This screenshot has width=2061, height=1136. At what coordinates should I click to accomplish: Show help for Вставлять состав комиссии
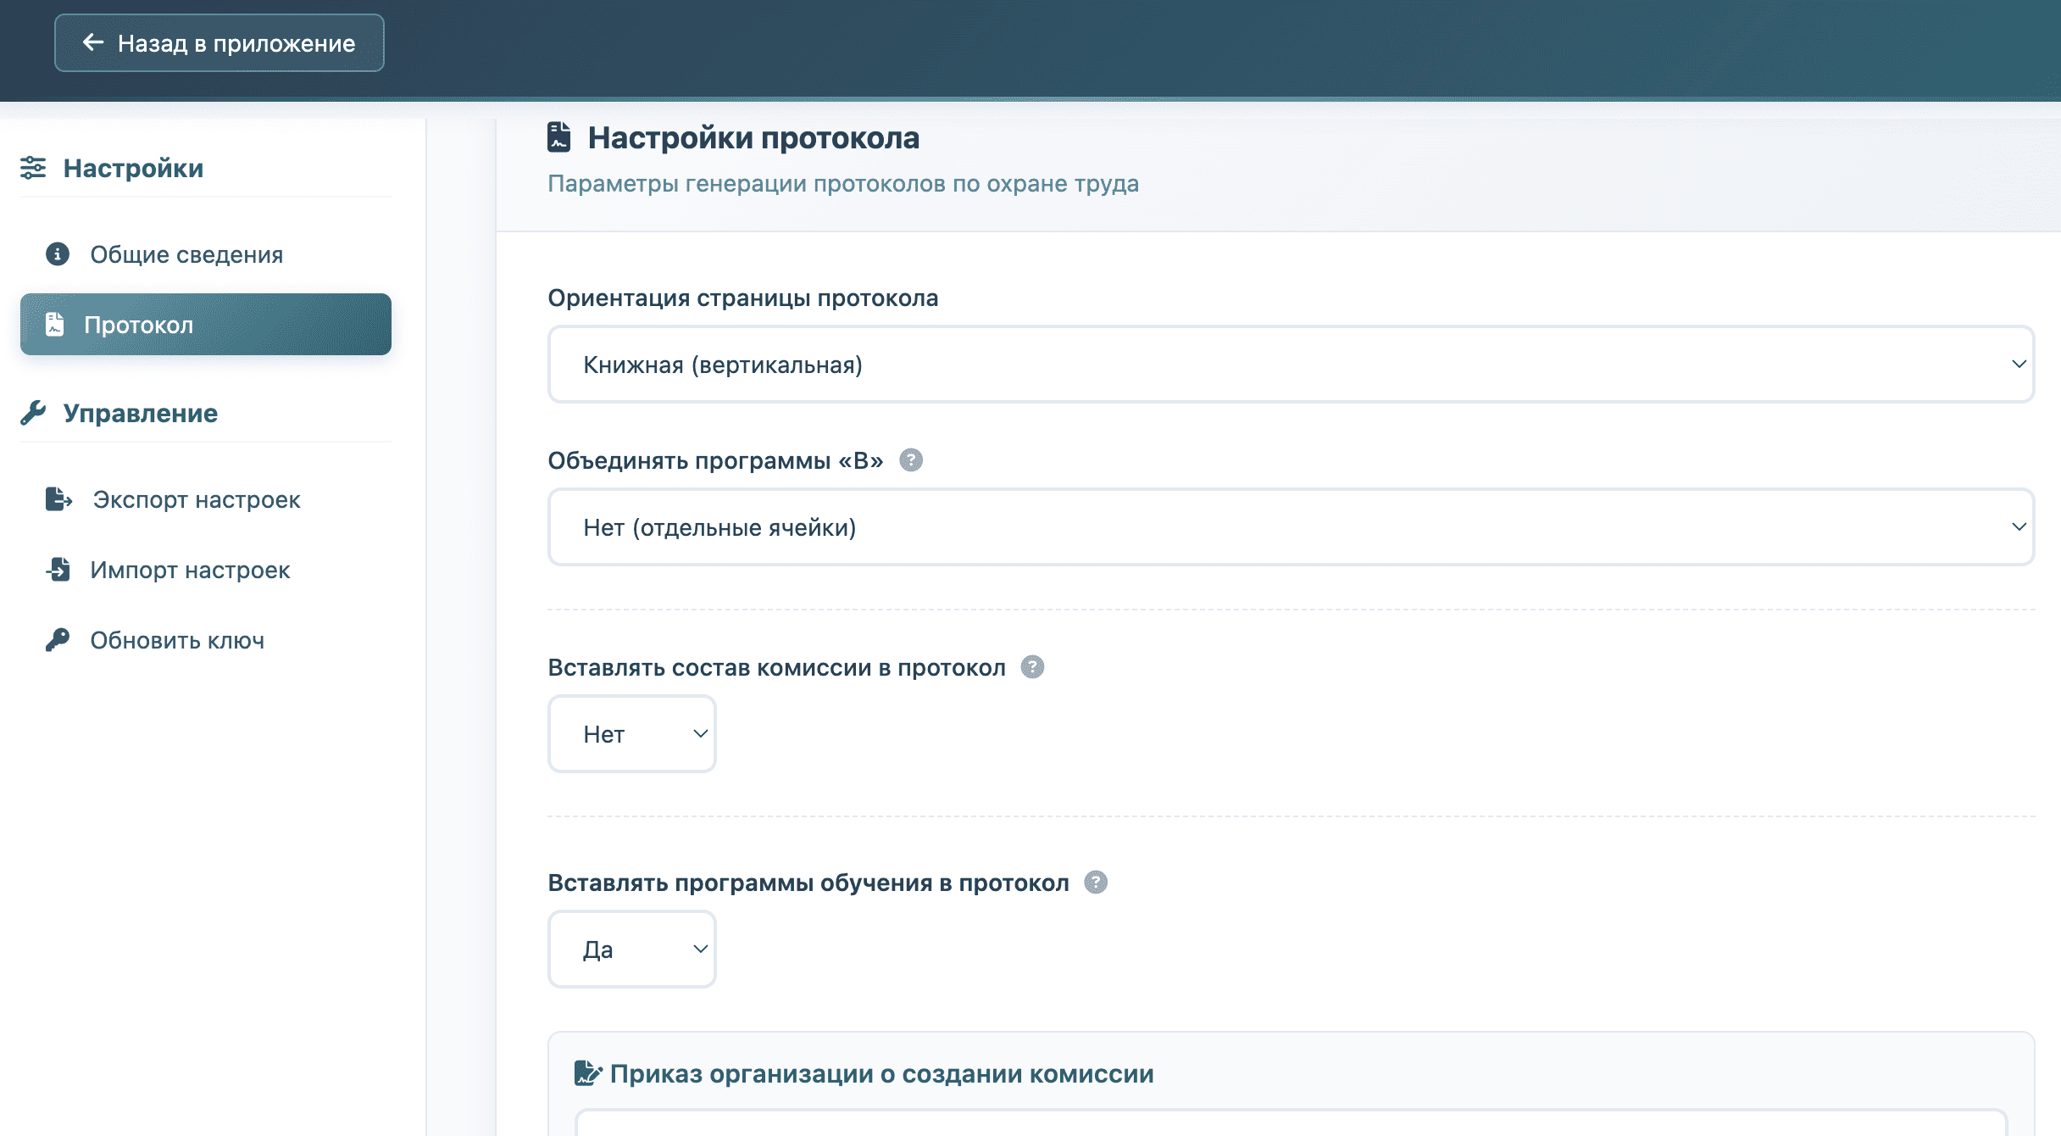pos(1032,667)
